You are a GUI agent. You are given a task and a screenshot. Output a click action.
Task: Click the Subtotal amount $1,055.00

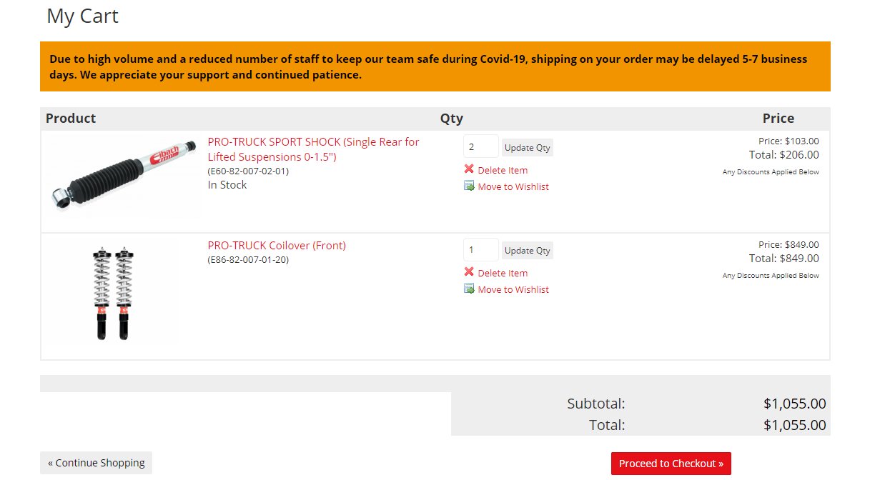795,404
